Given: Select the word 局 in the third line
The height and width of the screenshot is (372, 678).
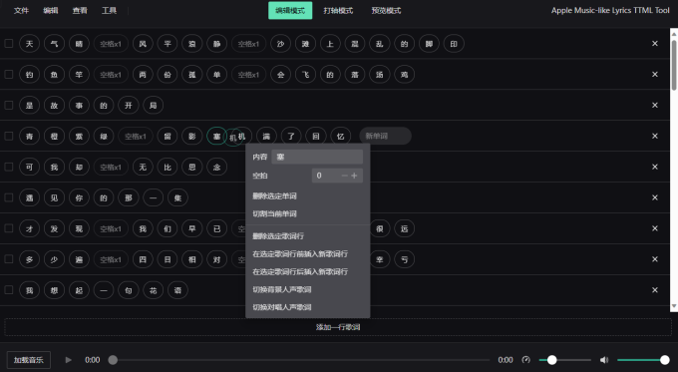Looking at the screenshot, I should click(x=154, y=105).
